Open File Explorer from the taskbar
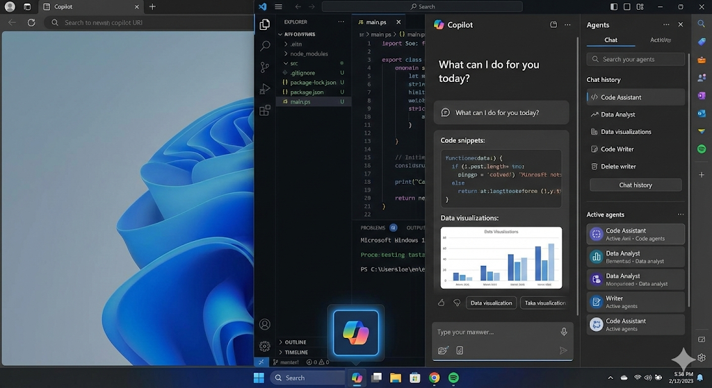 point(396,378)
